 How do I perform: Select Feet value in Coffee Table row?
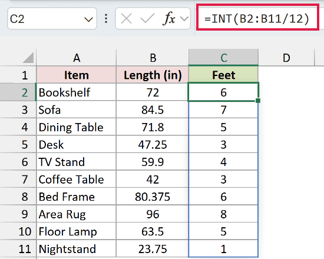[223, 179]
